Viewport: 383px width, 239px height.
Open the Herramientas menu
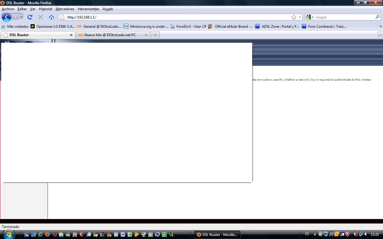click(88, 9)
